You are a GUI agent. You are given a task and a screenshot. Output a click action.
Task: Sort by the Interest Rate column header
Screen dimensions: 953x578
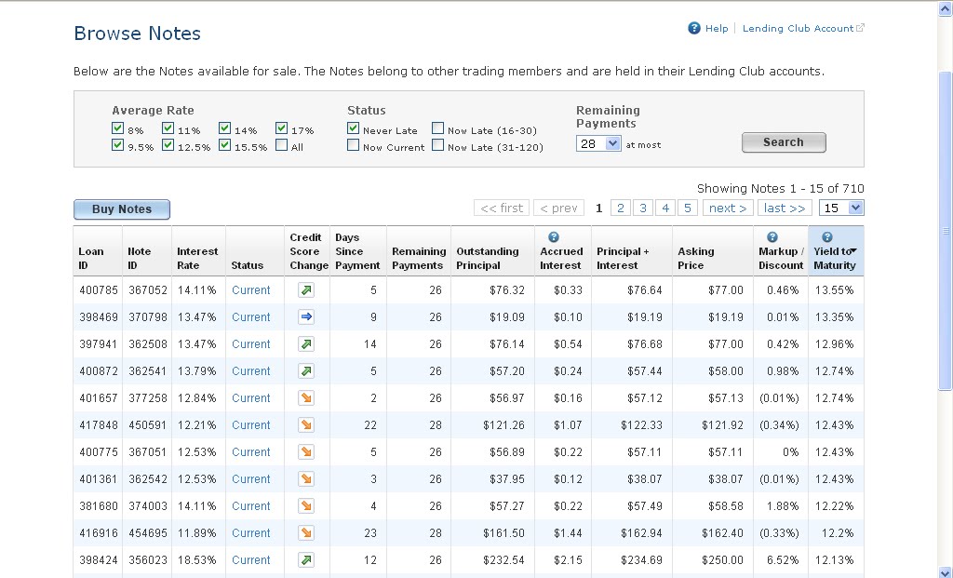point(197,259)
